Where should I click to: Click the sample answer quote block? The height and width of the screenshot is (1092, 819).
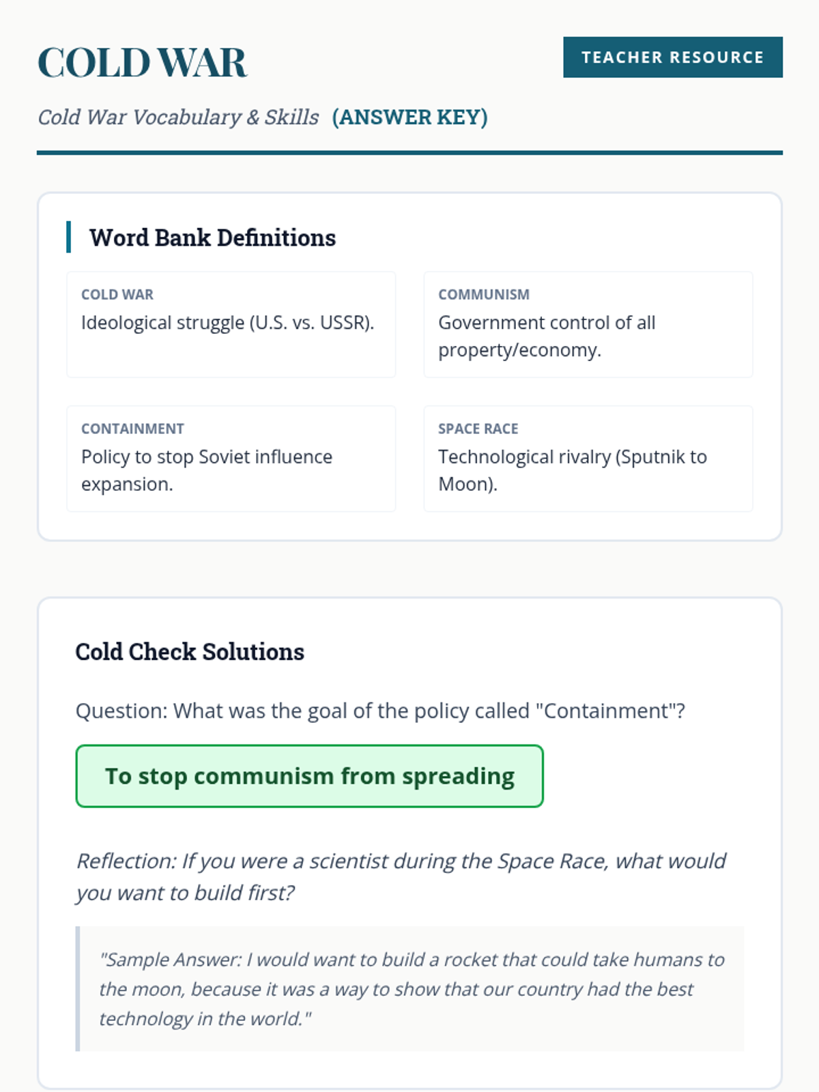click(409, 989)
